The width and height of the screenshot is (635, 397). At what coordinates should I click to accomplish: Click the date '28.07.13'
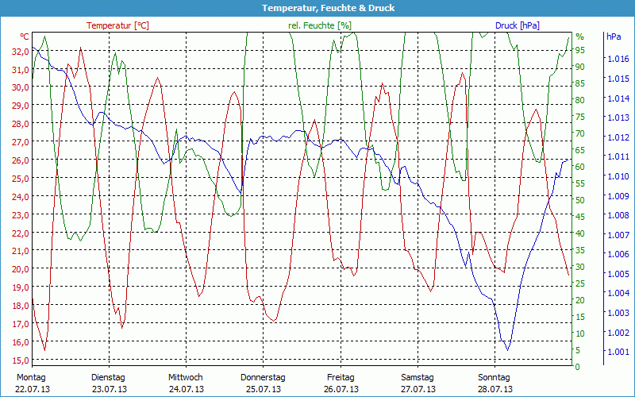(x=495, y=389)
